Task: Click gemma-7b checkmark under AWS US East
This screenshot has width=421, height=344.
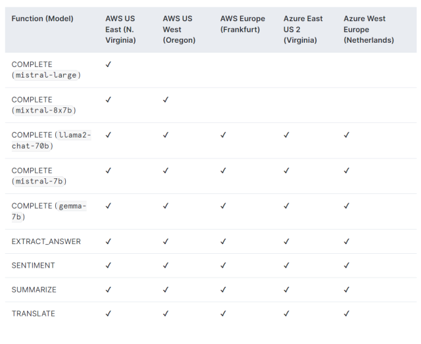Action: [x=108, y=206]
